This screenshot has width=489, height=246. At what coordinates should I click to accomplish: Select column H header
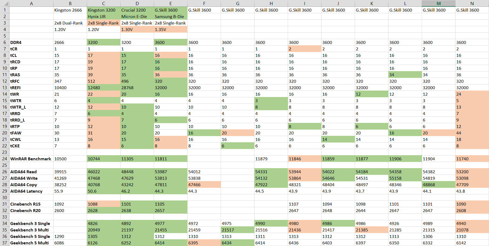click(271, 4)
